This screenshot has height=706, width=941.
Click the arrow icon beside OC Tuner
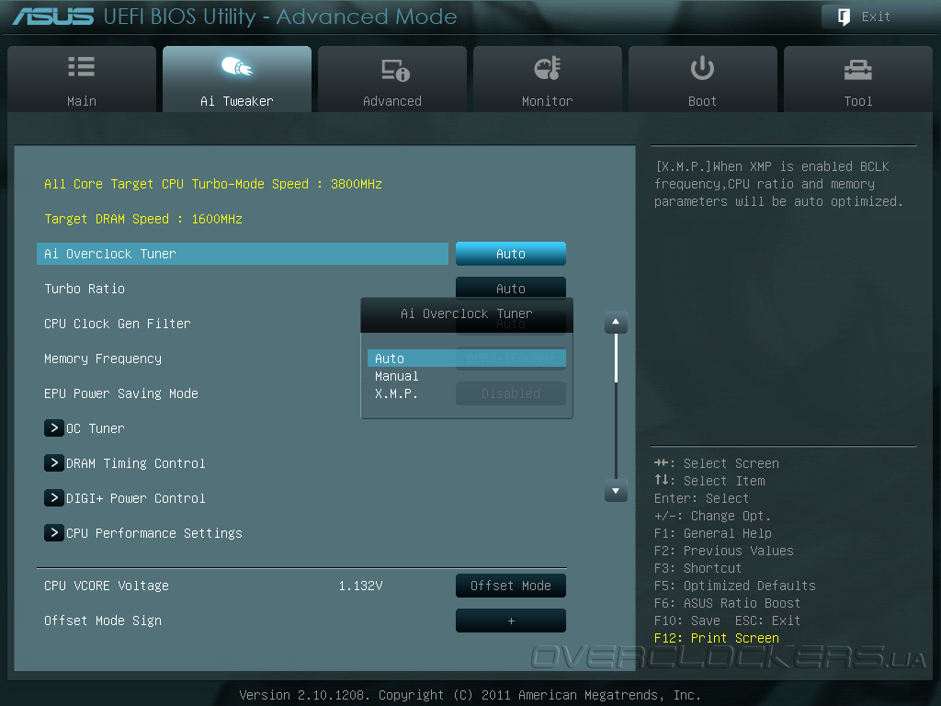(x=54, y=428)
